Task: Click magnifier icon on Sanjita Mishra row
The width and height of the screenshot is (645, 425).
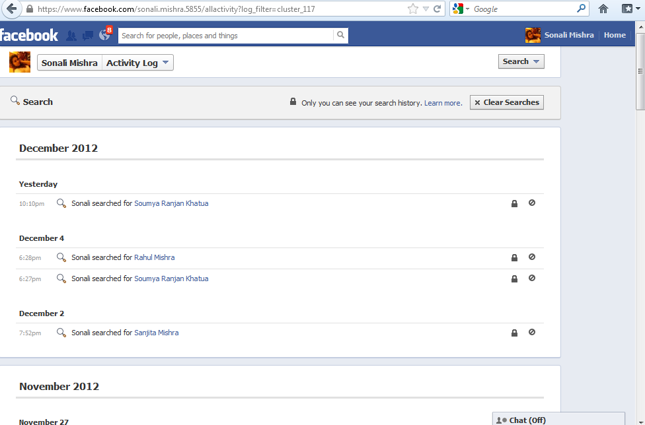Action: 61,333
